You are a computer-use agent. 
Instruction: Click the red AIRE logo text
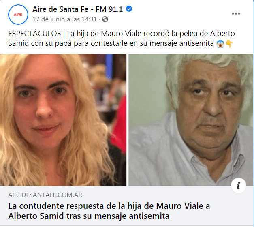(18, 15)
